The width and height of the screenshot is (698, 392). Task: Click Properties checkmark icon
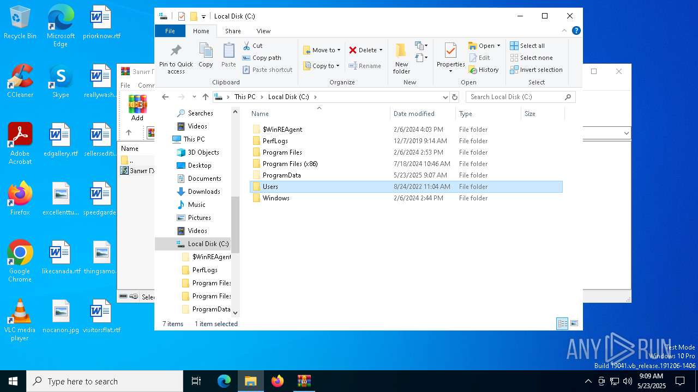tap(450, 51)
